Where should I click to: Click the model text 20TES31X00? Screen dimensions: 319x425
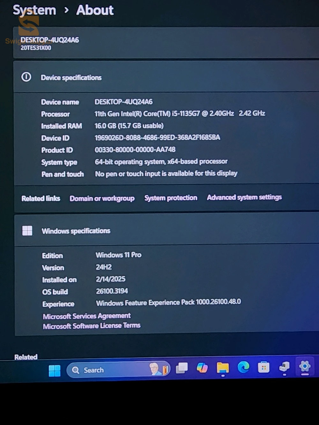tap(36, 48)
